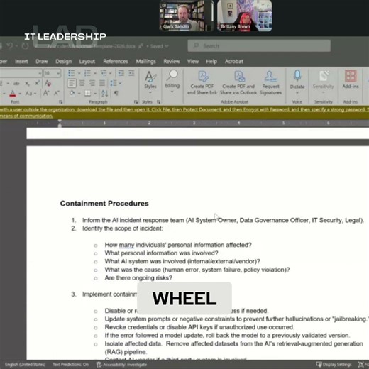
Task: Open the Insert ribbon tab
Action: pyautogui.click(x=21, y=62)
